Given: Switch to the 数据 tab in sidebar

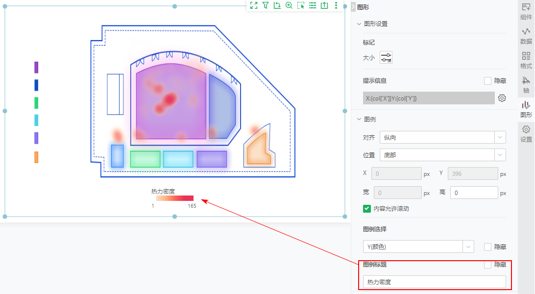Looking at the screenshot, I should click(526, 36).
